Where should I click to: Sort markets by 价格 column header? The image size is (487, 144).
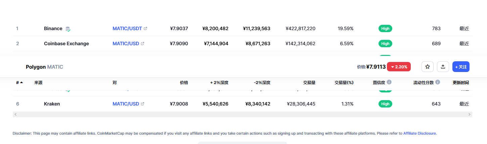point(184,82)
